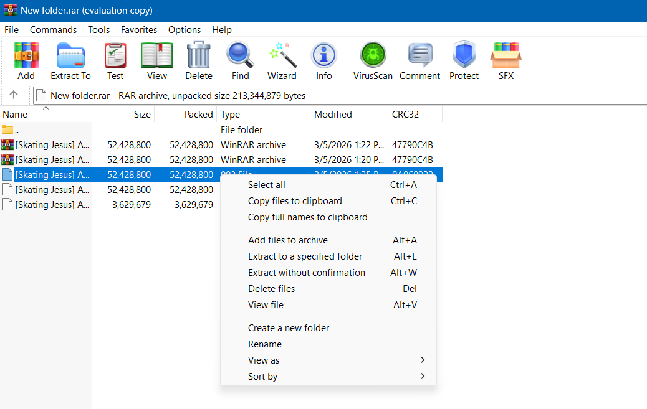Choose Extract without confirmation
The width and height of the screenshot is (647, 409).
click(328, 273)
